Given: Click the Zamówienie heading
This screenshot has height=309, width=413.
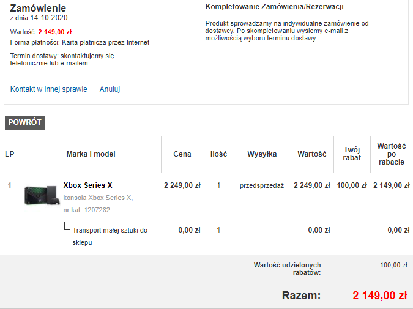Looking at the screenshot, I should click(39, 8).
